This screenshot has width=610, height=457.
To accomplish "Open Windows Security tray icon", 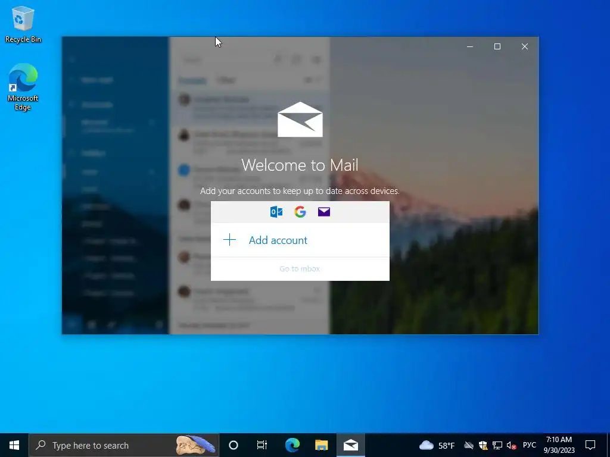I will (483, 445).
